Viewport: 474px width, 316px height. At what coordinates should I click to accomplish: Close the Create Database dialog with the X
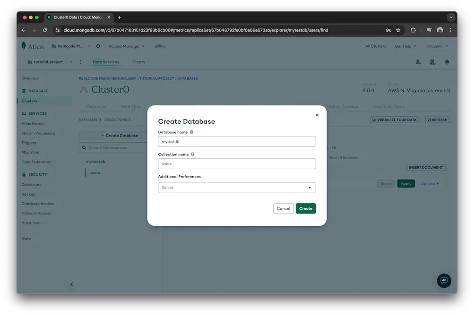(x=317, y=114)
